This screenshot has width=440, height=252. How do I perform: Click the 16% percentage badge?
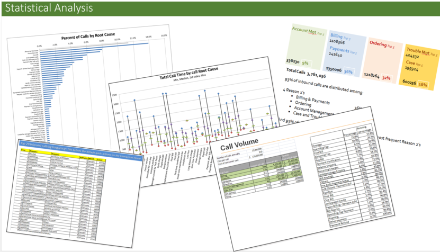(x=423, y=84)
